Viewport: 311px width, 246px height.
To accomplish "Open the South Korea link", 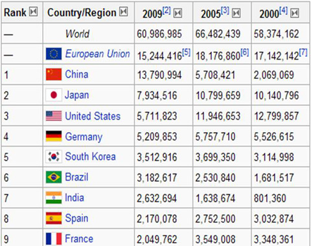I will pyautogui.click(x=90, y=157).
